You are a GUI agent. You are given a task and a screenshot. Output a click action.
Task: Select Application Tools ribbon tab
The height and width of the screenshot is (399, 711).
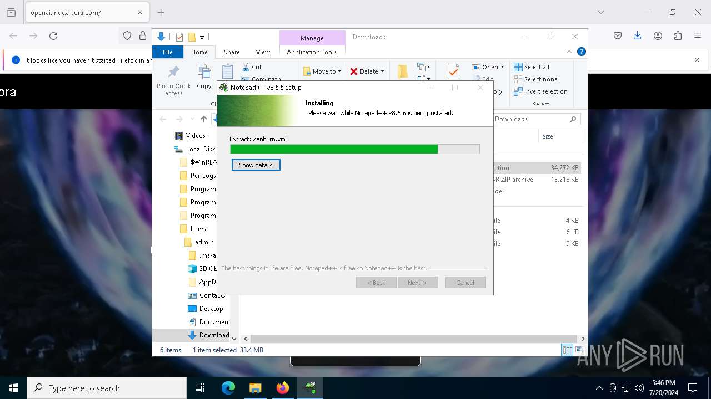312,52
